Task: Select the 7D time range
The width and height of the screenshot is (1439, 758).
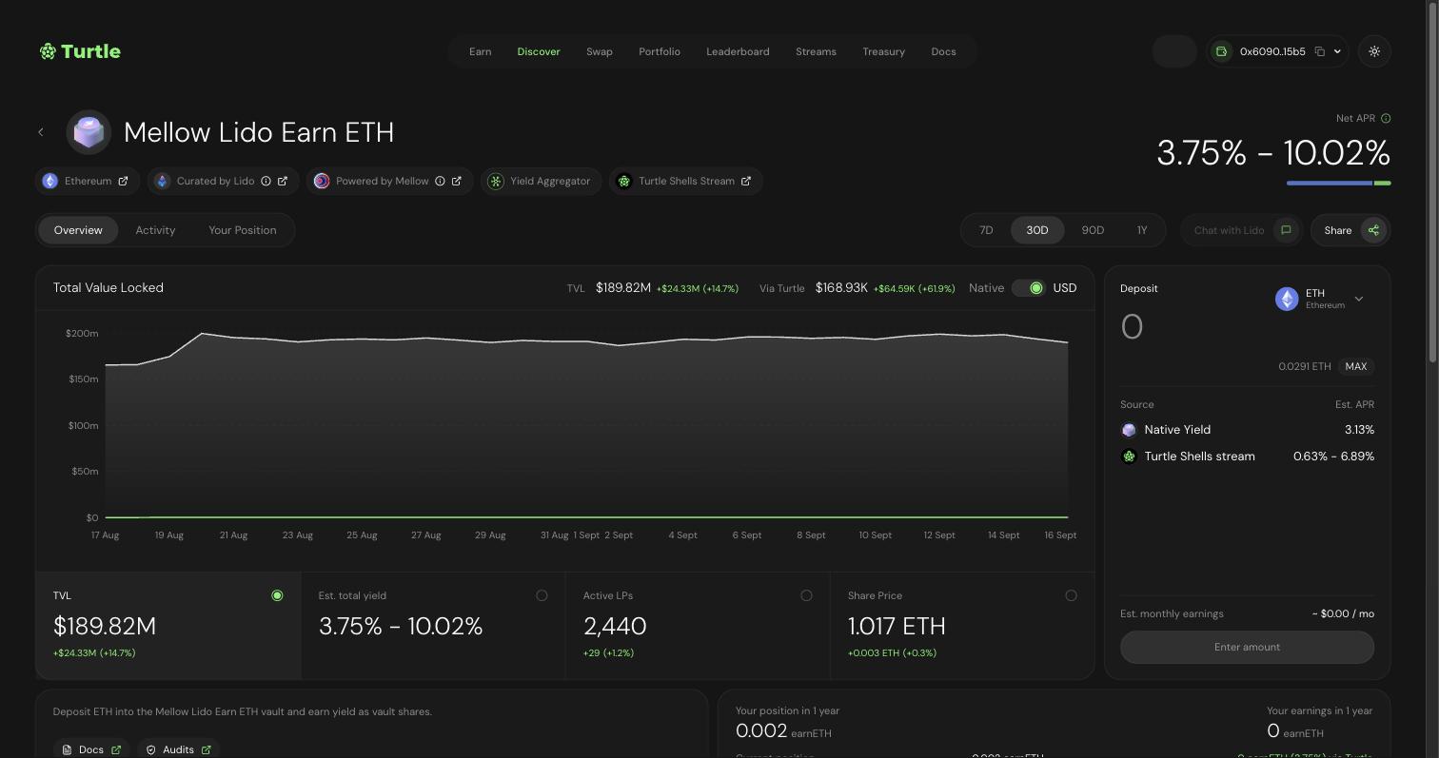Action: [986, 230]
